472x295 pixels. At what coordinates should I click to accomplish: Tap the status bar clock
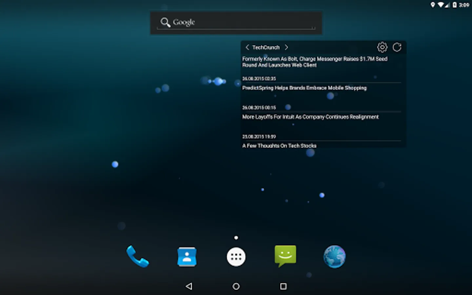464,5
